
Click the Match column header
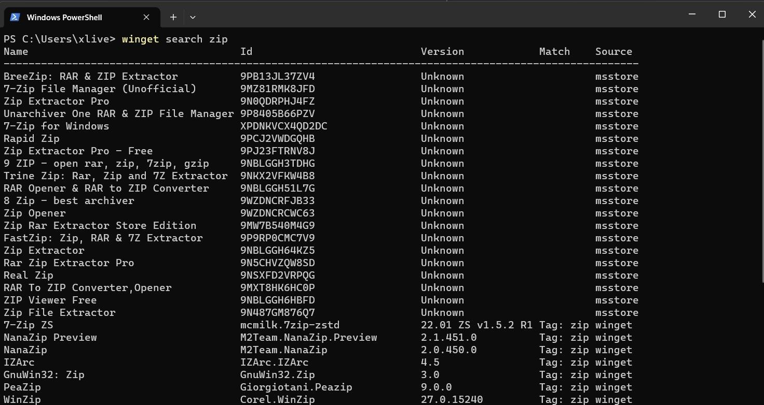point(554,51)
